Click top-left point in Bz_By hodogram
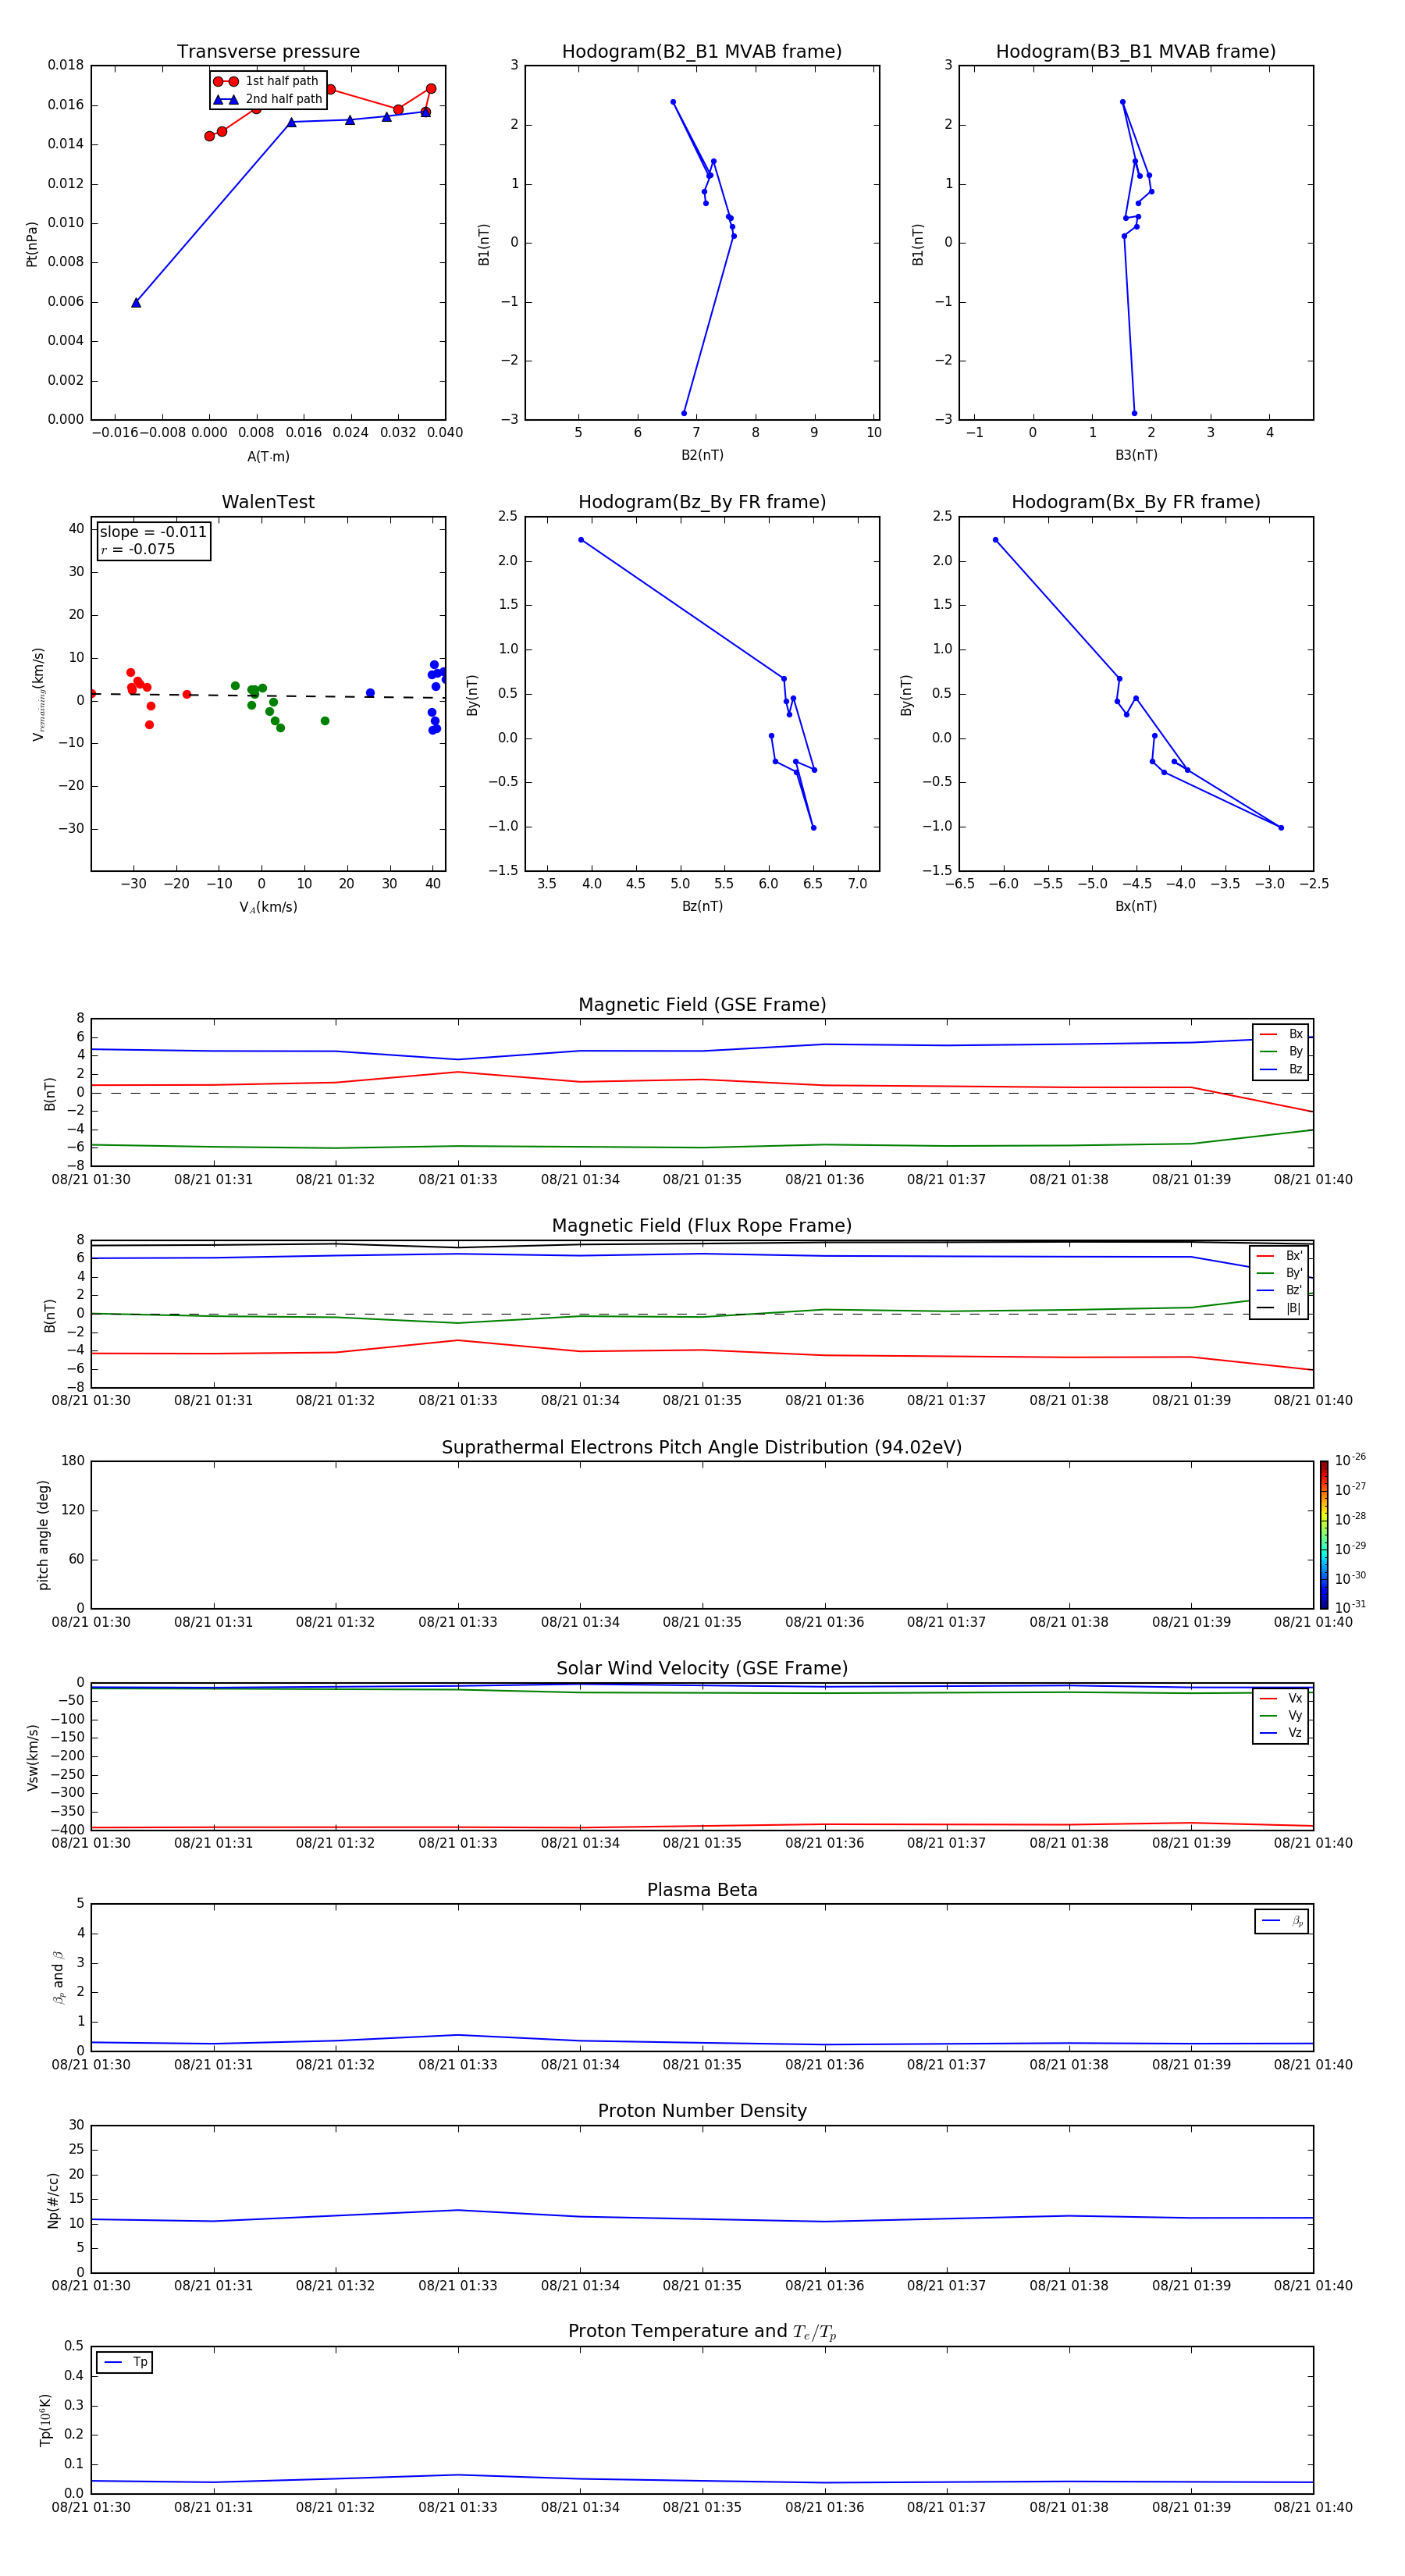This screenshot has width=1405, height=2576. click(x=581, y=540)
